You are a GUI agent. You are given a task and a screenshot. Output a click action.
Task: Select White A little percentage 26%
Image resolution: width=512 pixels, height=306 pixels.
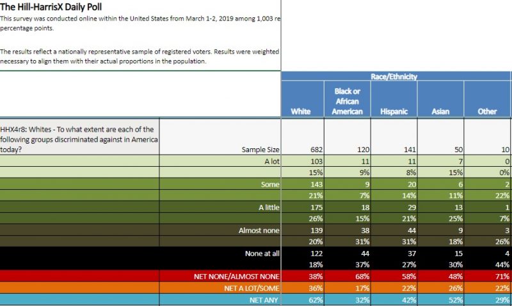click(x=316, y=218)
